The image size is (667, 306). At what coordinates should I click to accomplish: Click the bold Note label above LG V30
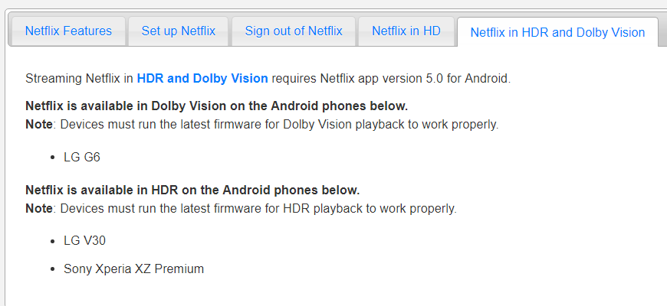(39, 209)
